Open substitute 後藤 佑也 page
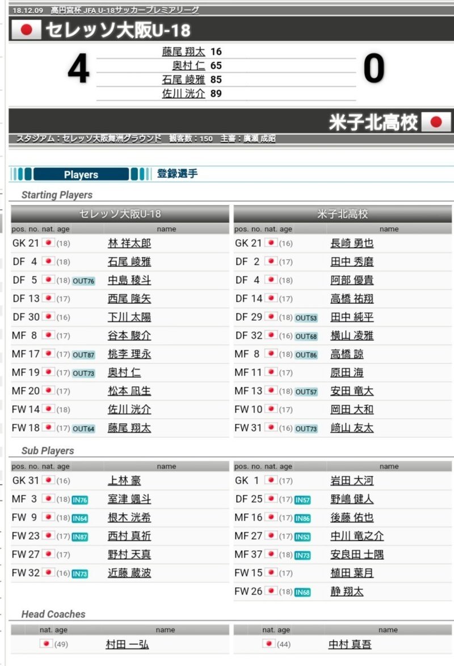The image size is (454, 666). pyautogui.click(x=352, y=518)
